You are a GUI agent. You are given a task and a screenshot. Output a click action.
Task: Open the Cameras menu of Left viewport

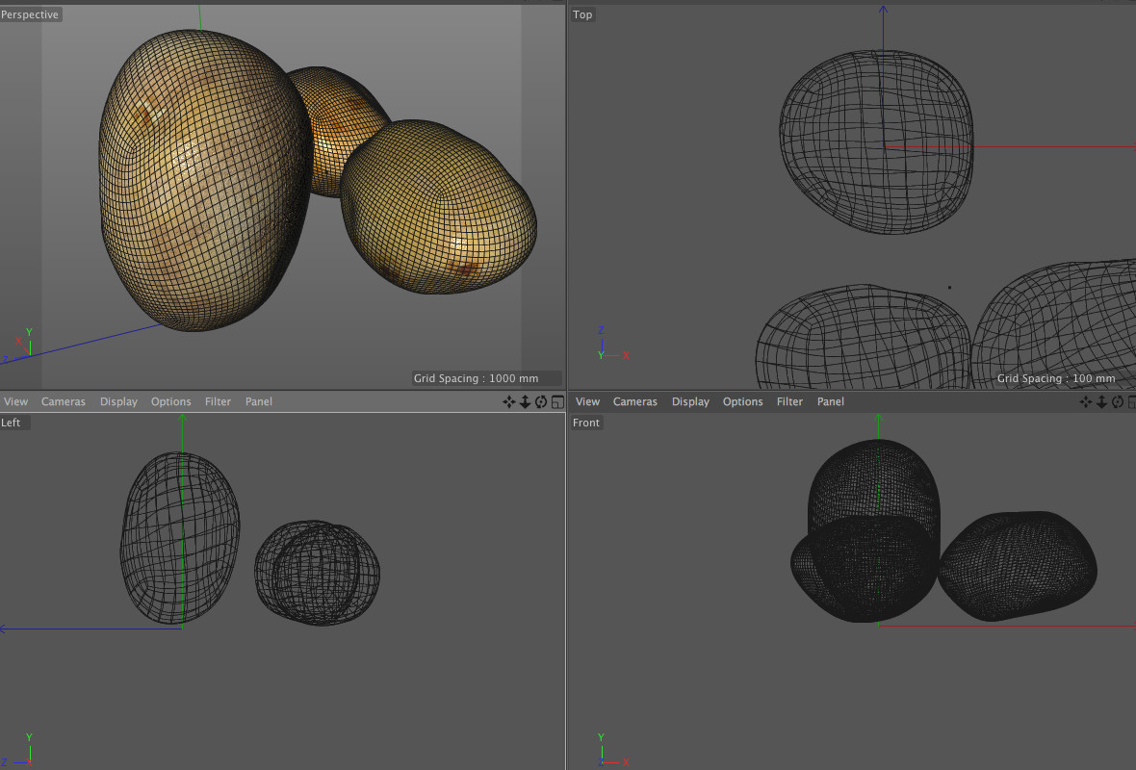[64, 402]
